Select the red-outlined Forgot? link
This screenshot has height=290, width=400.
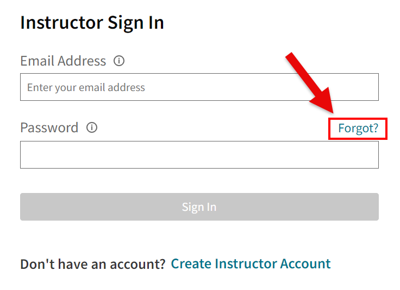pyautogui.click(x=358, y=128)
